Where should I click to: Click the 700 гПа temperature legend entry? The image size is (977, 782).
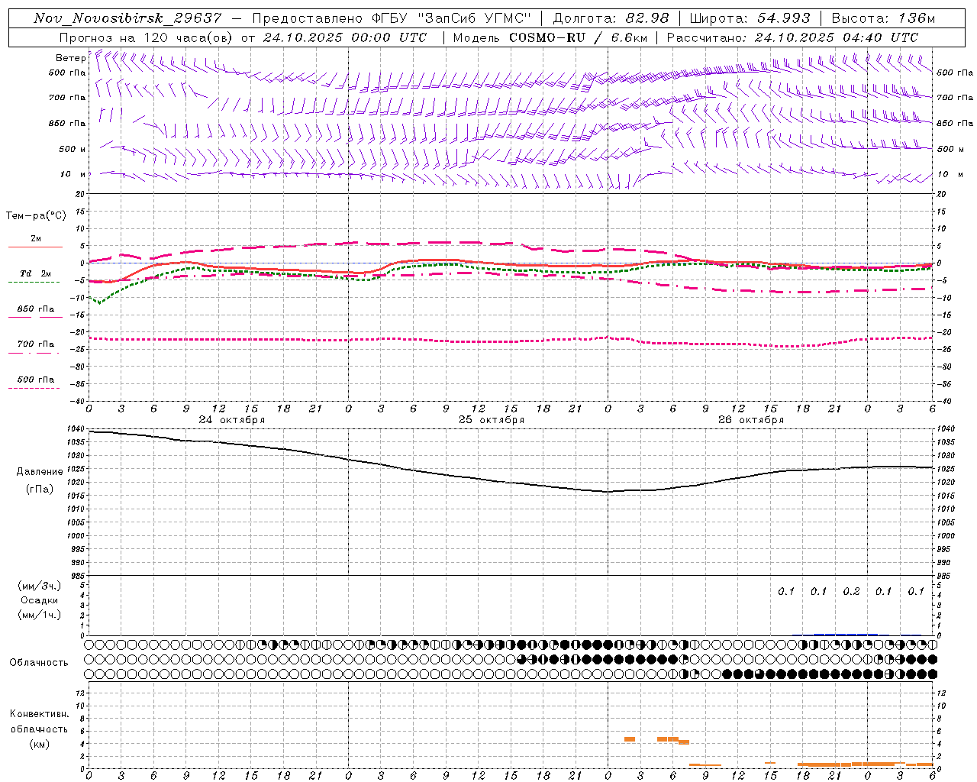click(35, 345)
